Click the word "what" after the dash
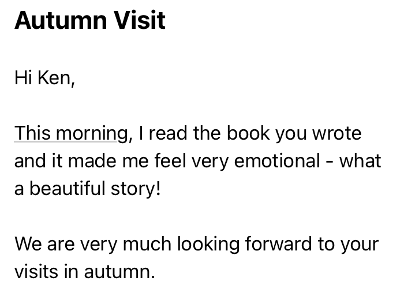 pos(360,161)
